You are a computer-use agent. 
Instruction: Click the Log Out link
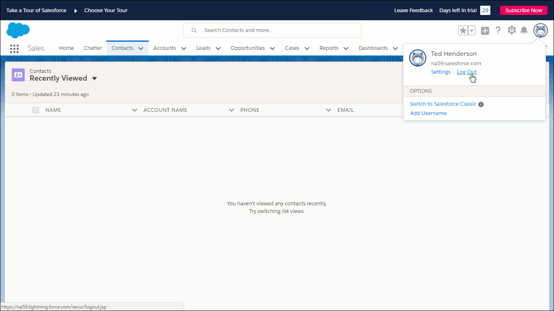pos(466,72)
